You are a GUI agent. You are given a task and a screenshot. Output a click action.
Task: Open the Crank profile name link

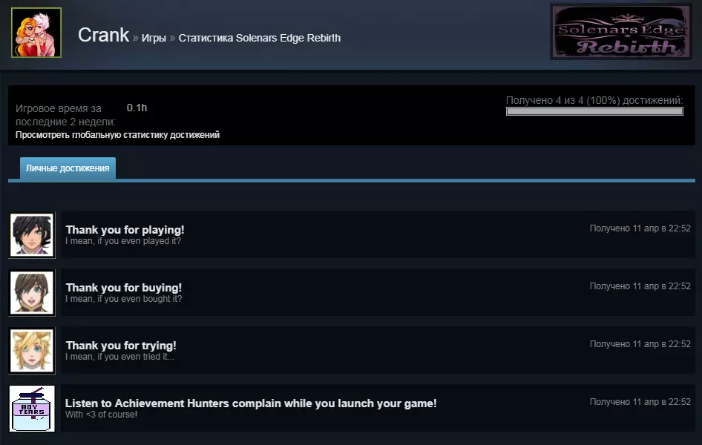click(x=103, y=35)
